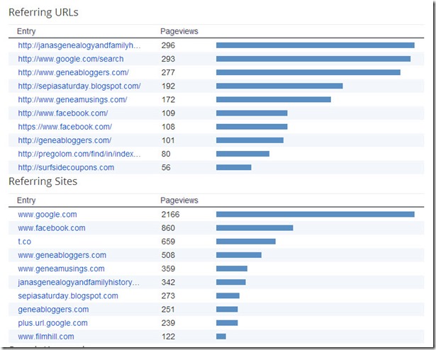The height and width of the screenshot is (350, 436).
Task: Click the bar for www.google.com site
Action: [x=315, y=215]
